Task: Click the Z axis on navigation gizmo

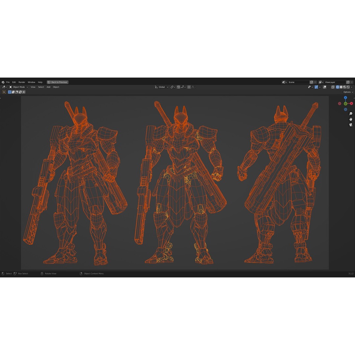Action: [345, 98]
